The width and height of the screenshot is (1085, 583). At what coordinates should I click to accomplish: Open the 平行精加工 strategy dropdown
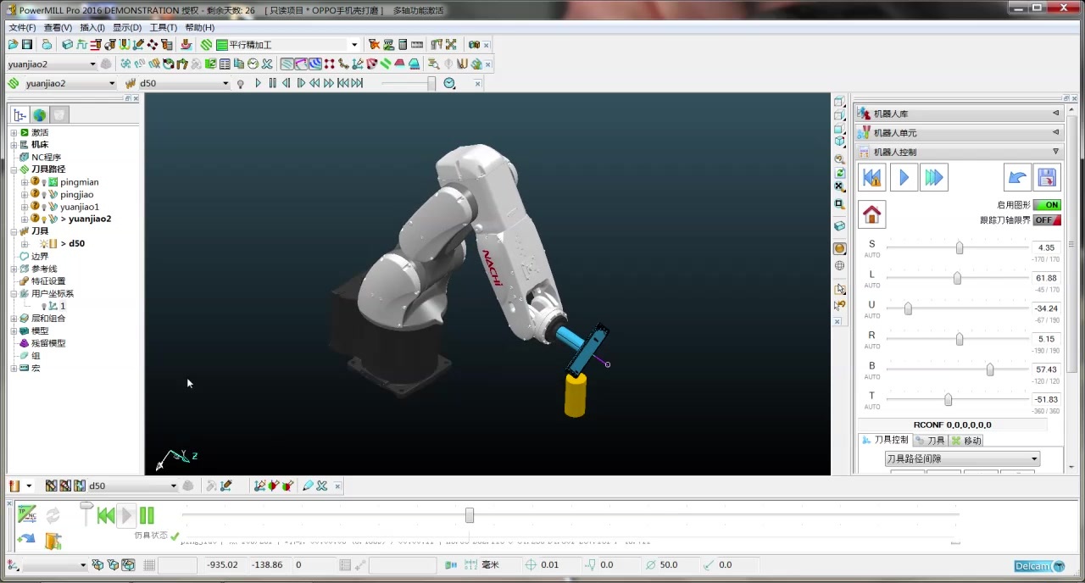click(354, 45)
